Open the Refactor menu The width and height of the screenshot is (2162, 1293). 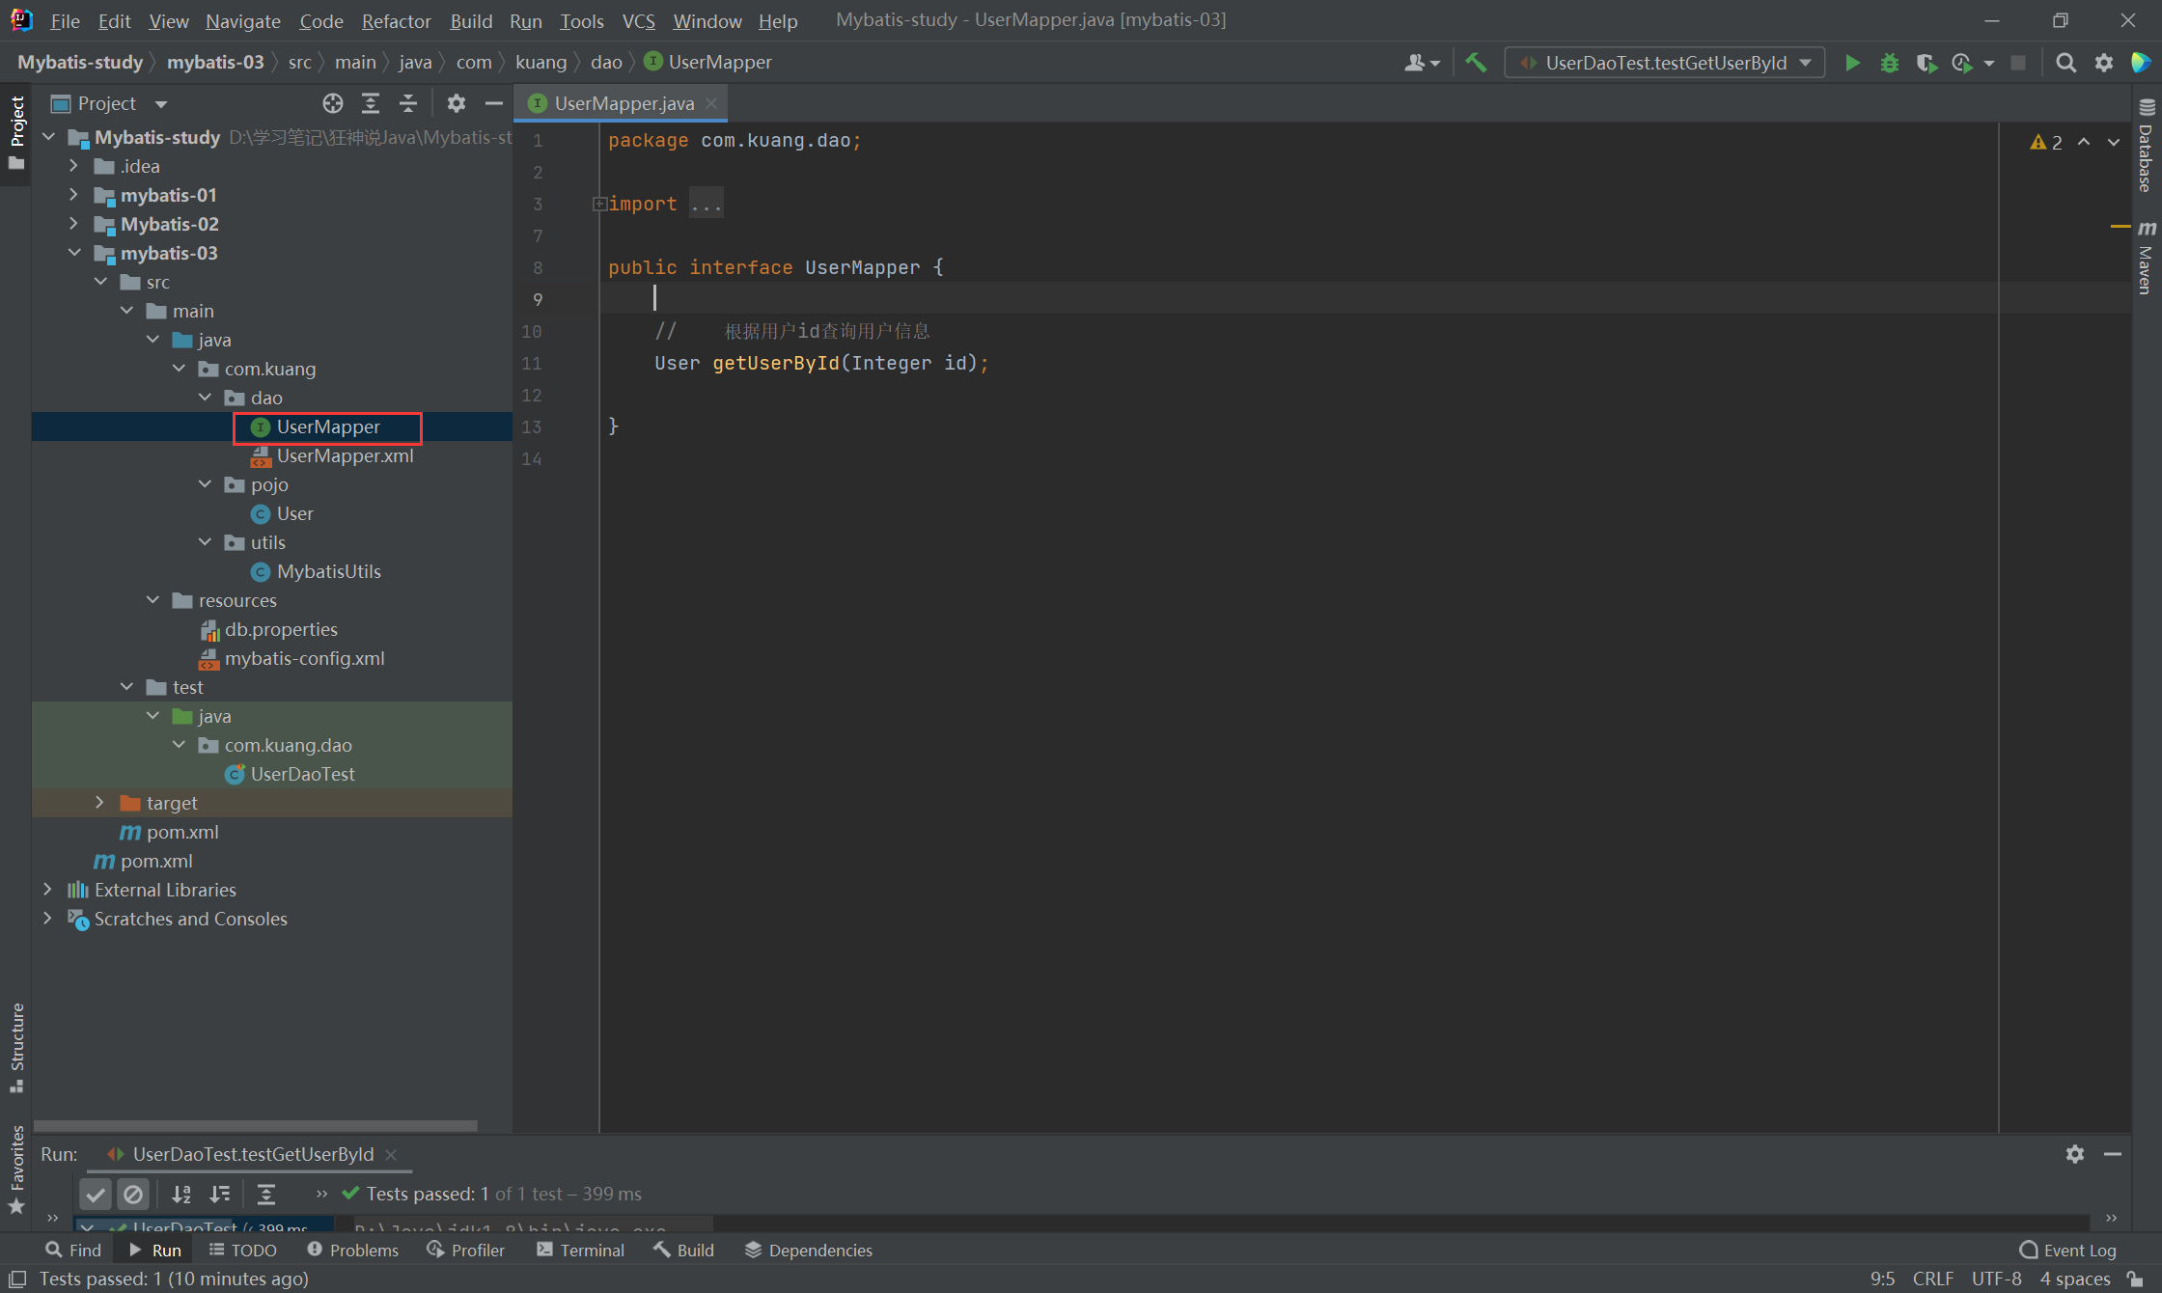396,20
